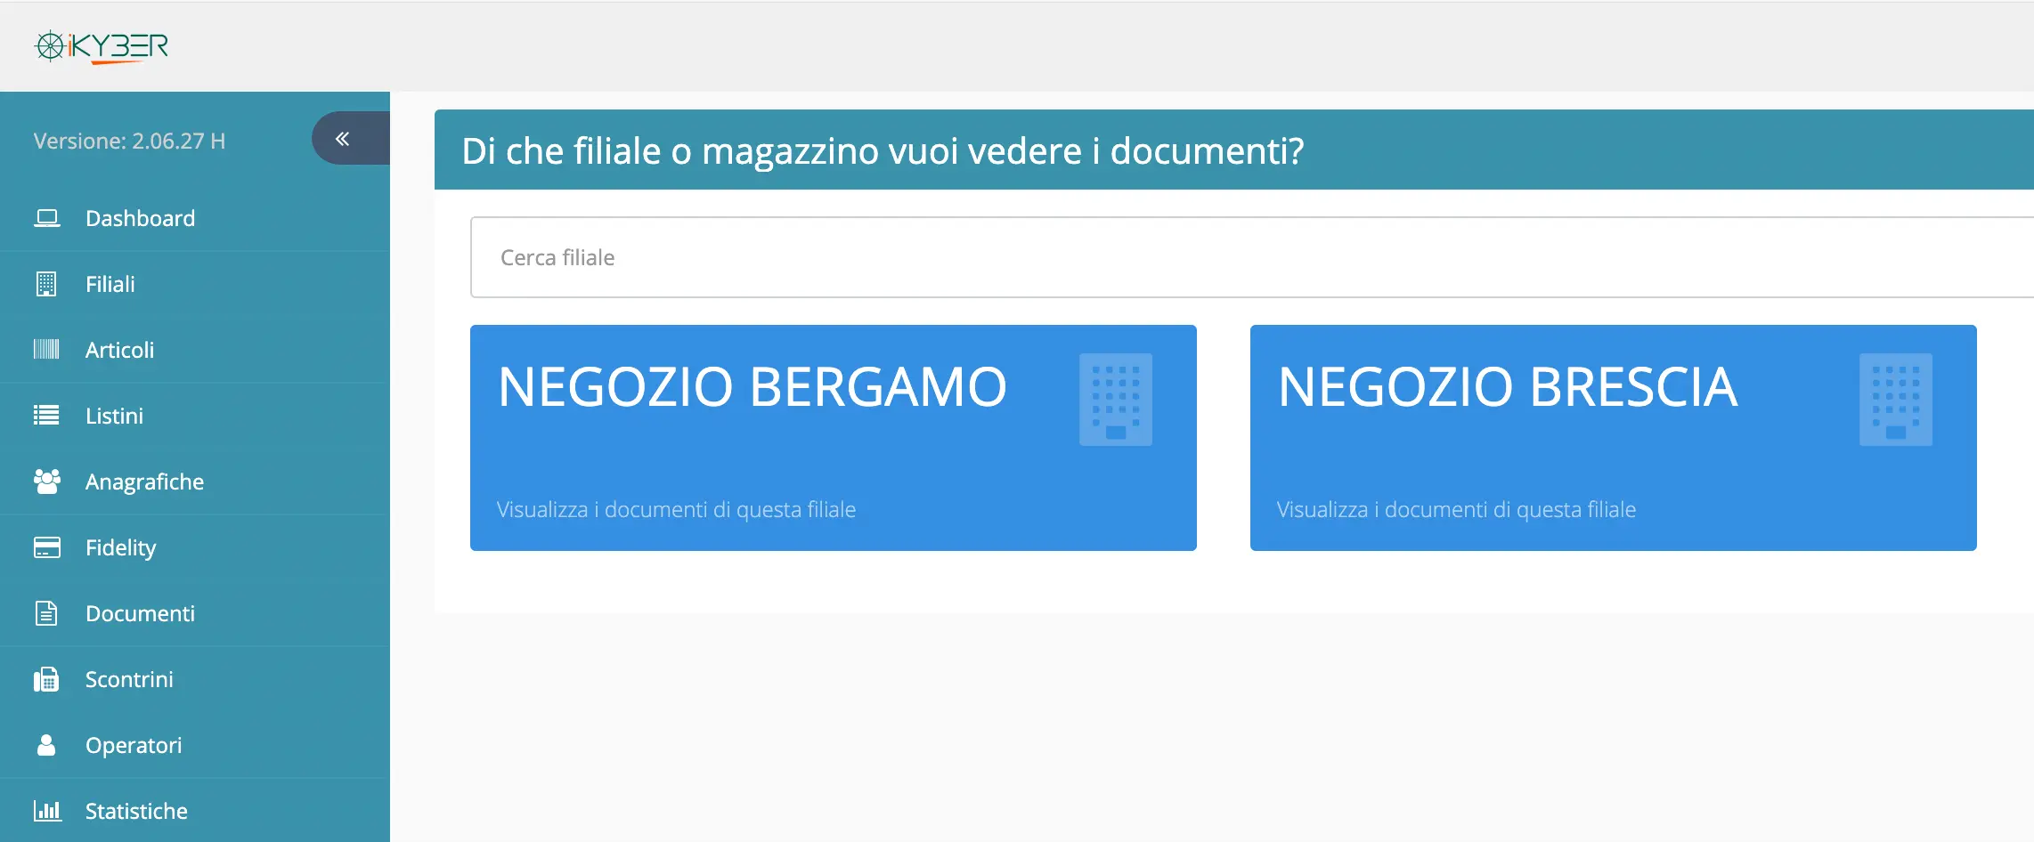Open Fidelity section
This screenshot has width=2034, height=842.
195,547
